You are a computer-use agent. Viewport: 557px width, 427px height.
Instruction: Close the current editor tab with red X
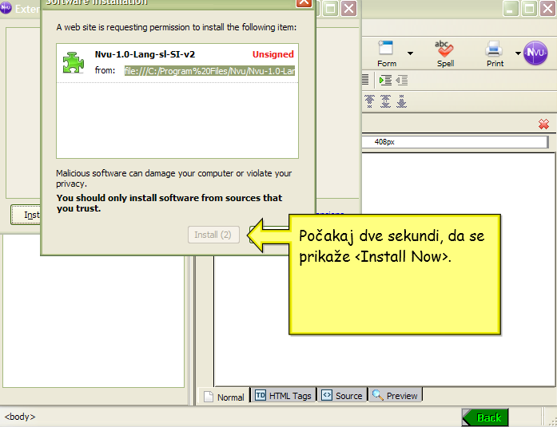(x=543, y=124)
